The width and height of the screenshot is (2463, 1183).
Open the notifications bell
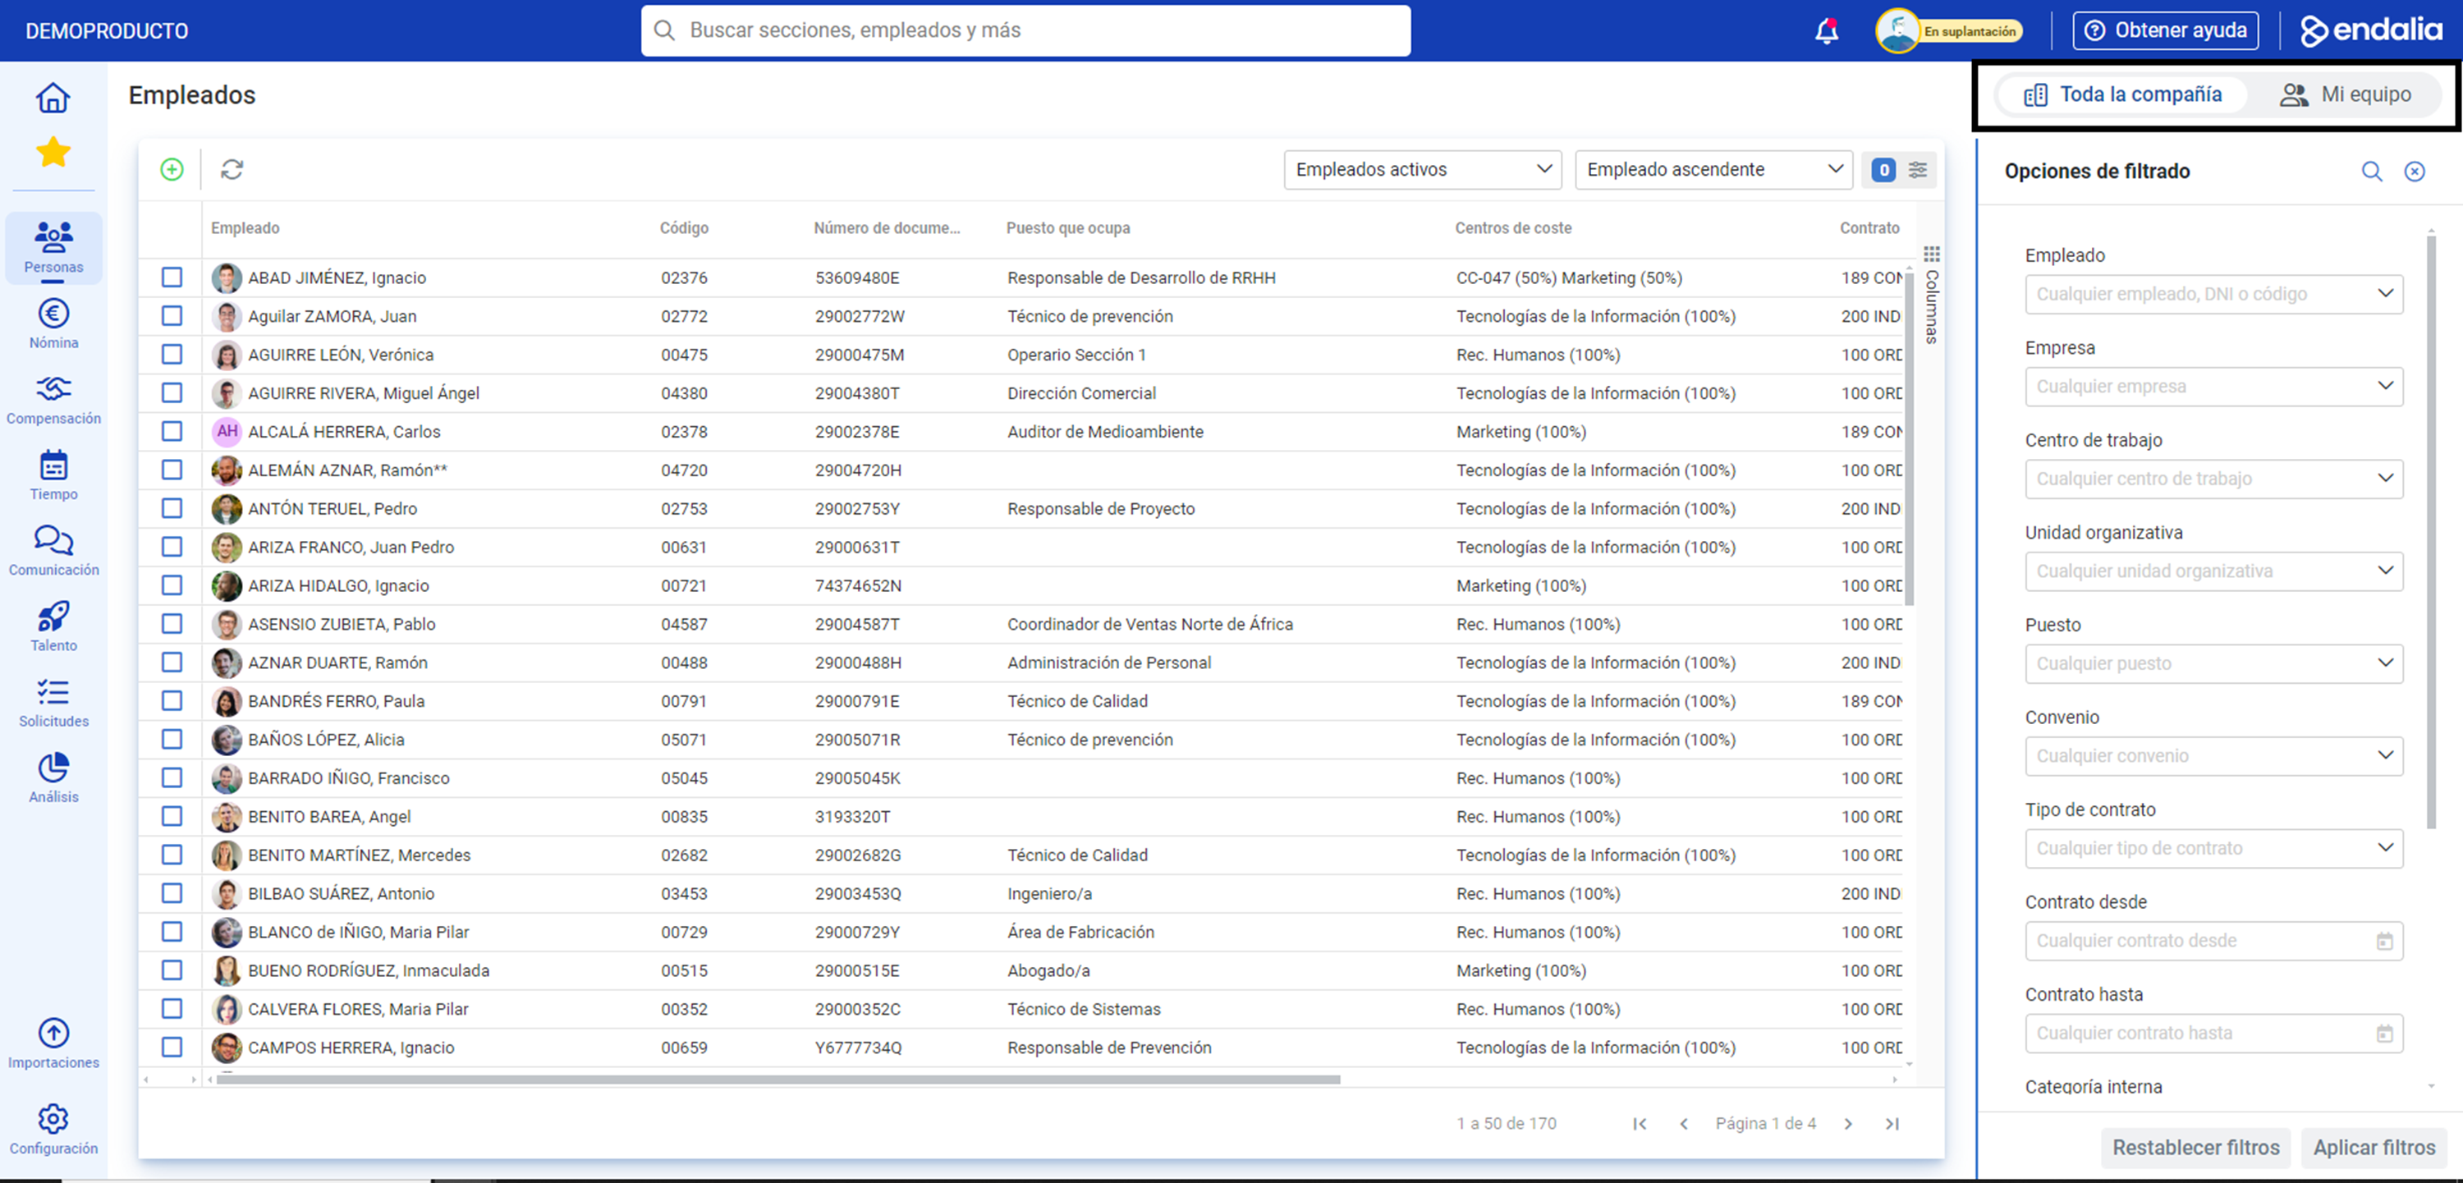[x=1826, y=30]
